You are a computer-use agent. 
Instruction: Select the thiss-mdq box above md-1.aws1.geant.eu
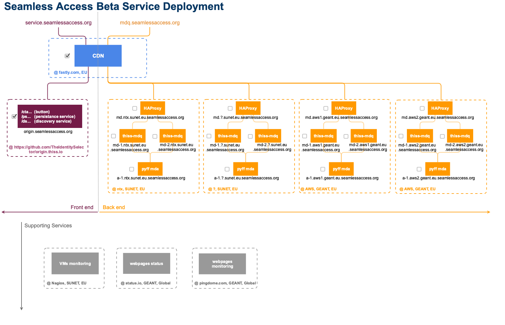pyautogui.click(x=324, y=136)
